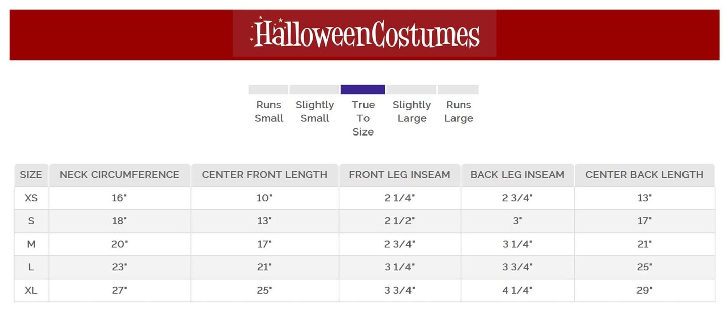This screenshot has width=728, height=316.
Task: Click the BACK LEG INSEAM header
Action: [517, 175]
